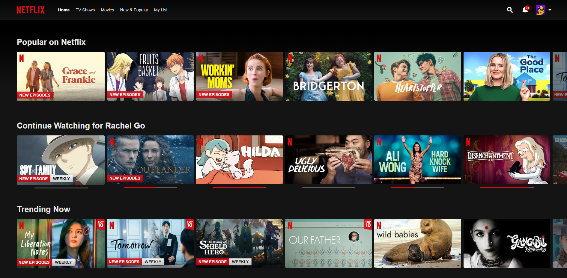Go to the Home tab
Screen dimensions: 567x278
(64, 10)
